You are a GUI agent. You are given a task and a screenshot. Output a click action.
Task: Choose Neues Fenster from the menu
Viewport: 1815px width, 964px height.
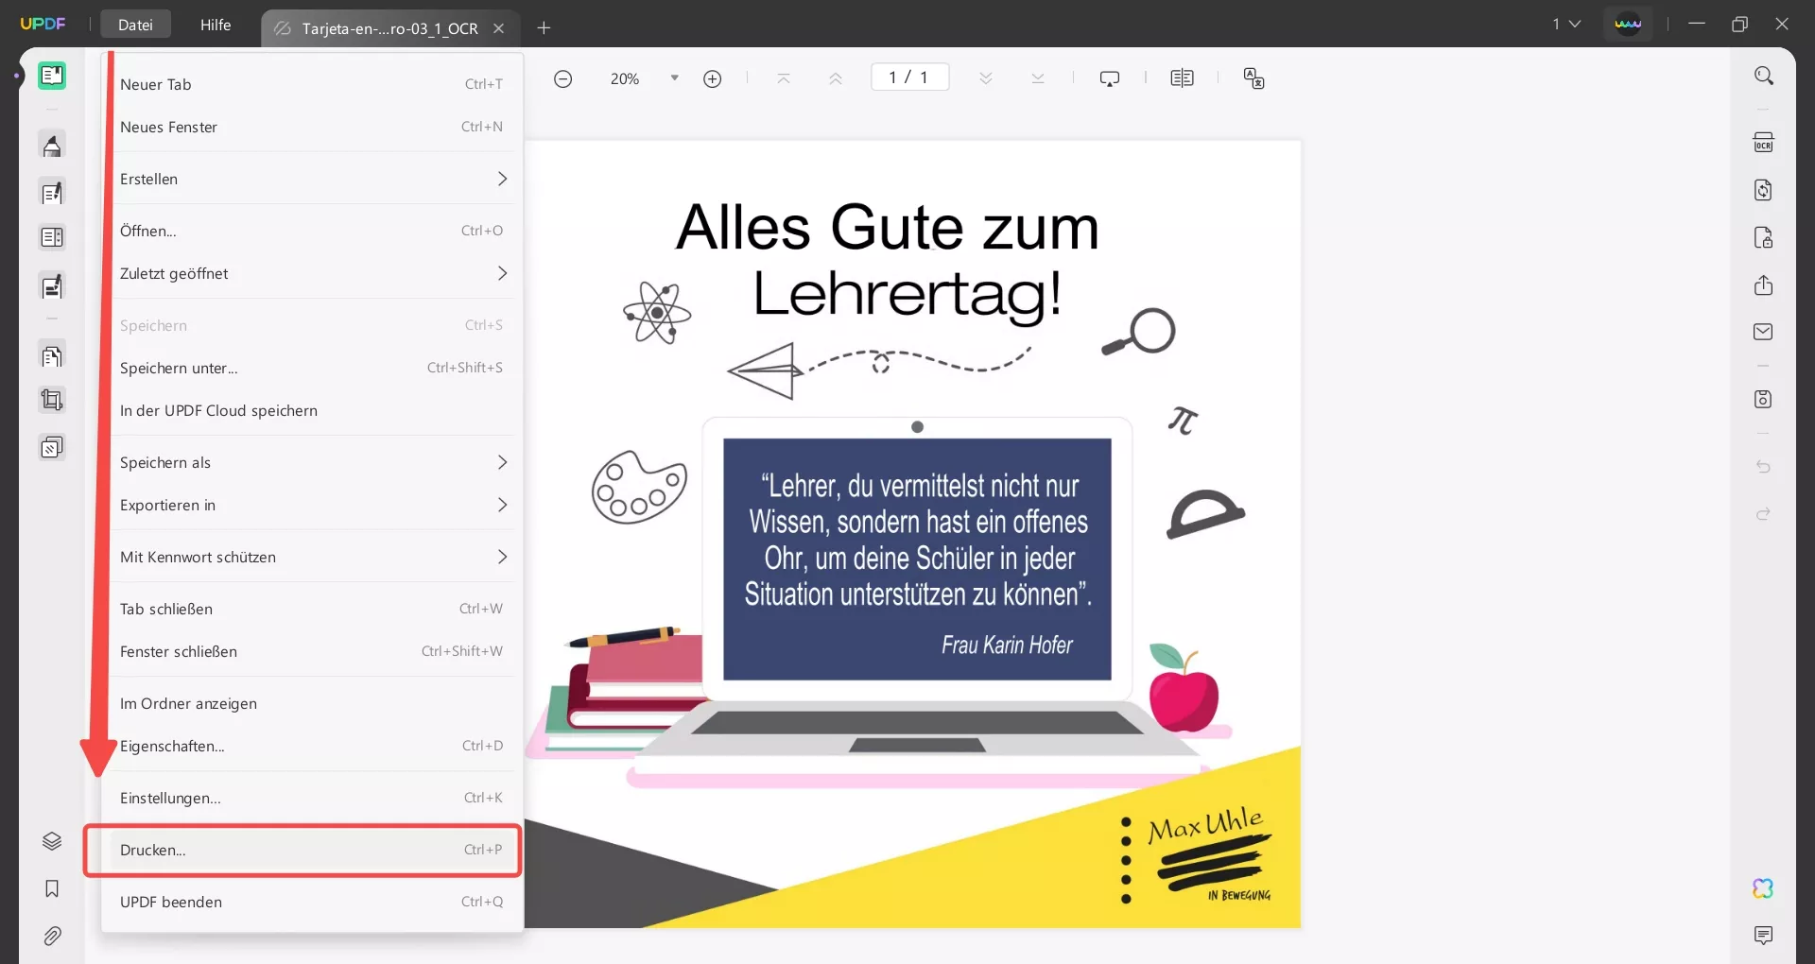(312, 127)
